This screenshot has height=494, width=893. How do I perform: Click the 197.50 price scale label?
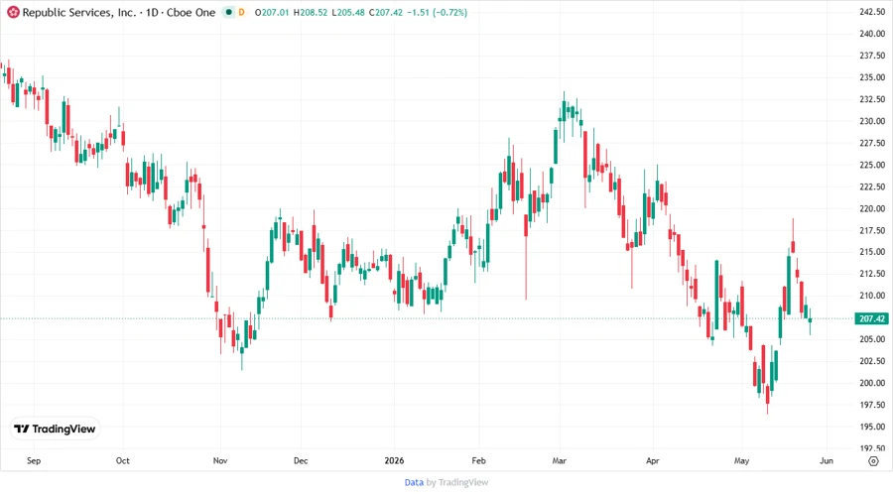pos(872,405)
